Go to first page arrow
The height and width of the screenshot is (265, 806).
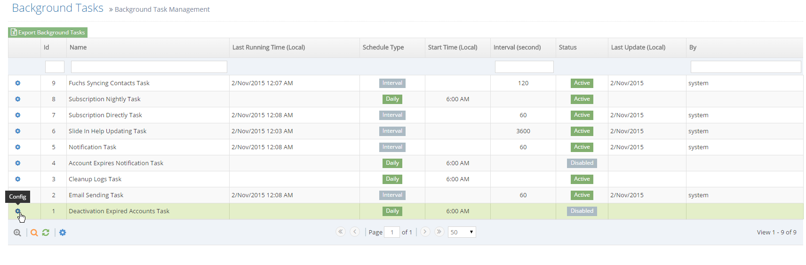tap(340, 232)
